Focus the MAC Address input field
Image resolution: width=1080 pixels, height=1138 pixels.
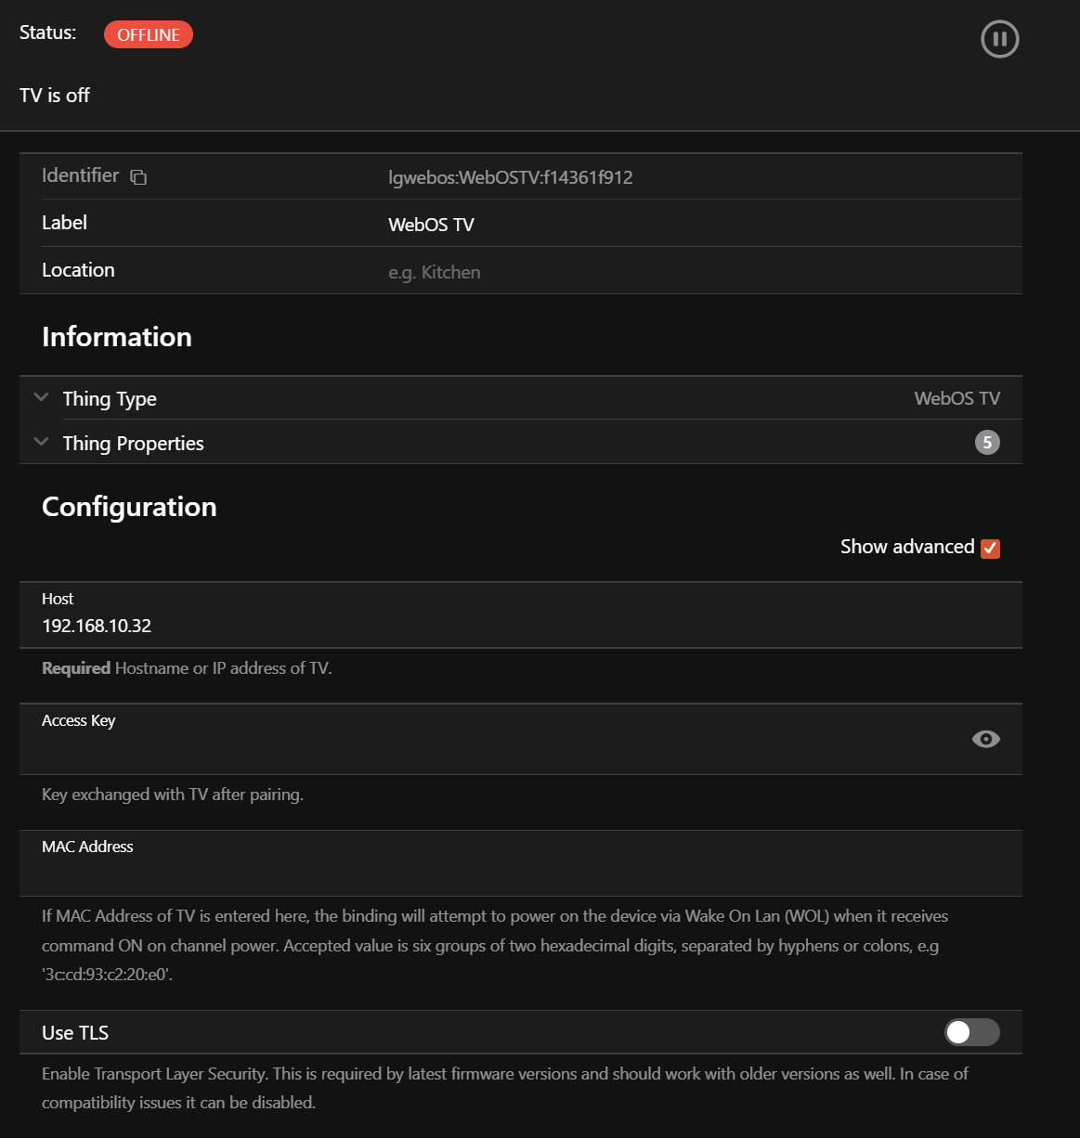464,873
